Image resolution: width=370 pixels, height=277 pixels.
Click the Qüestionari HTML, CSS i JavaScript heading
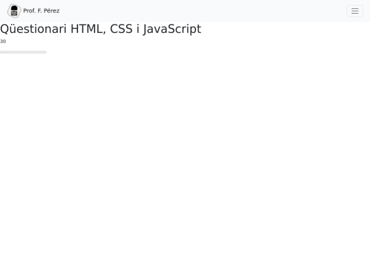(x=101, y=29)
